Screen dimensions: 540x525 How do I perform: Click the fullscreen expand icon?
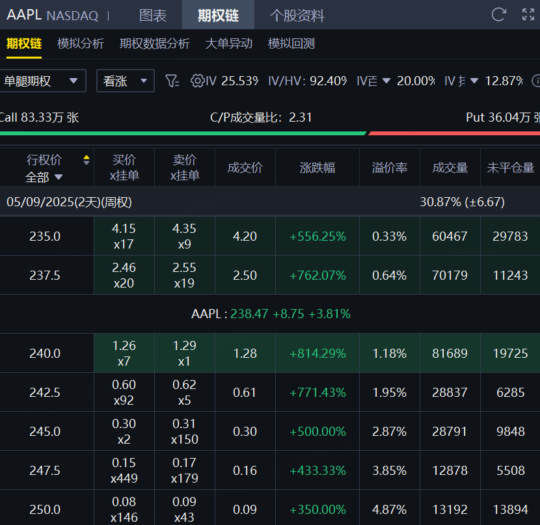tap(528, 15)
